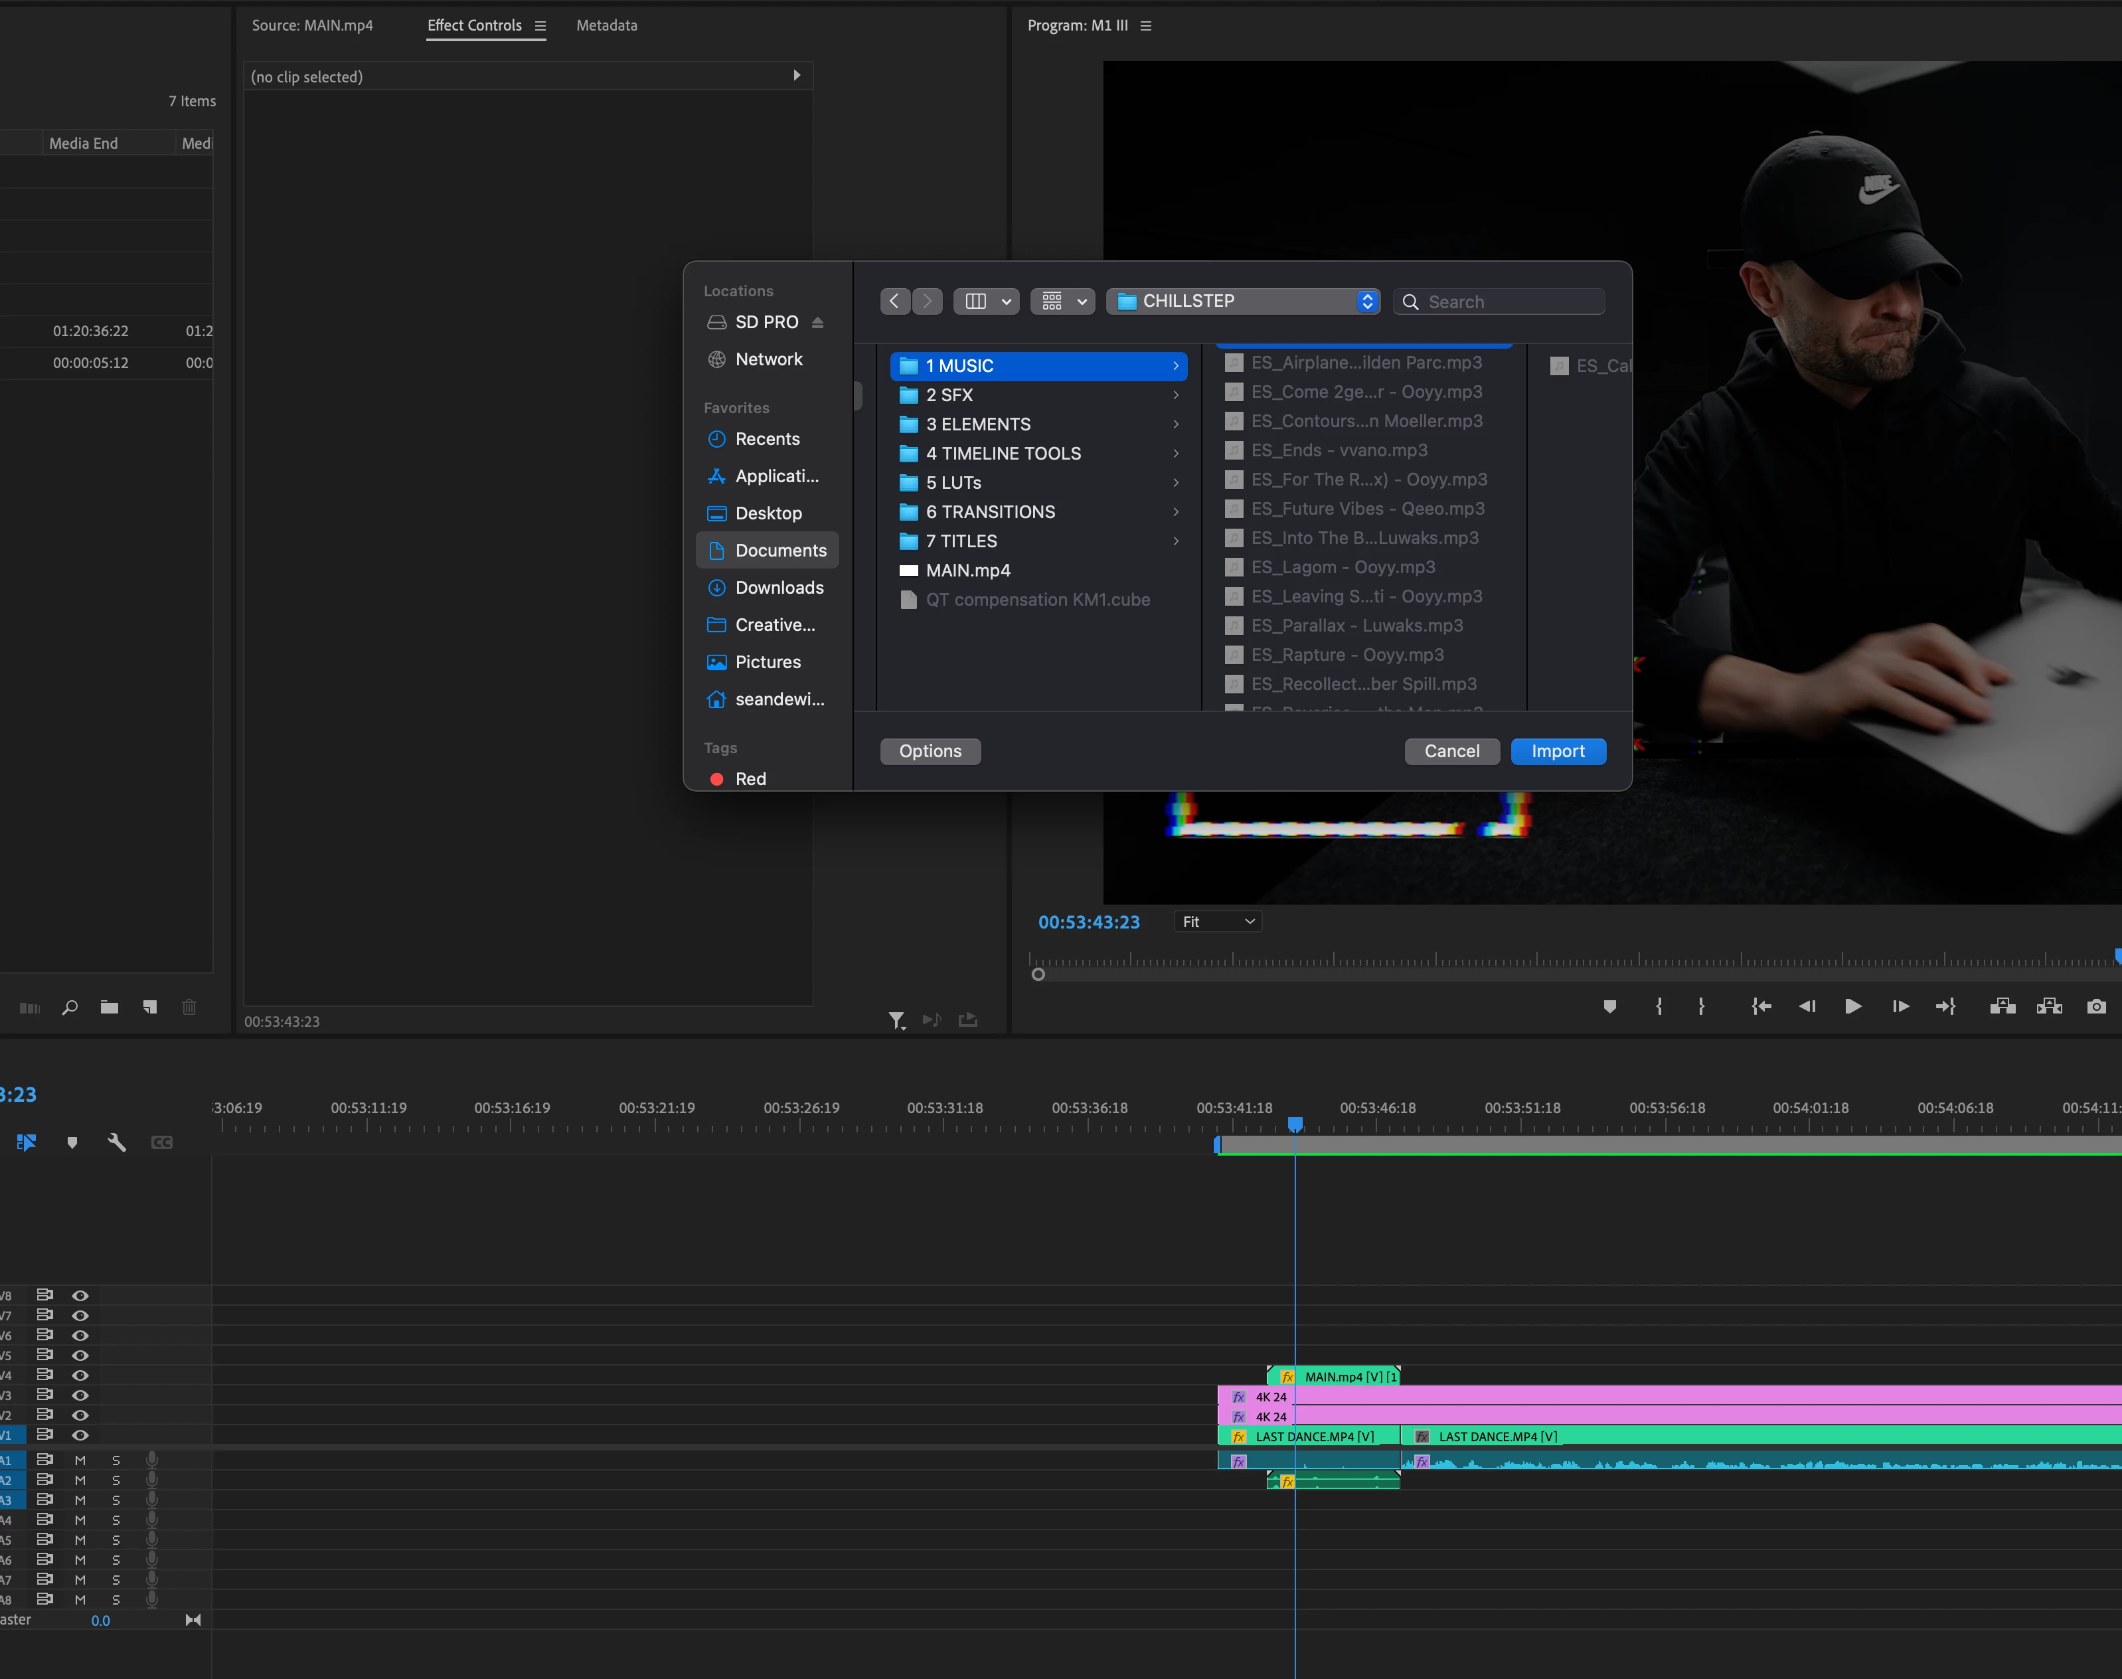This screenshot has height=1679, width=2122.
Task: Open the Fit zoom level dropdown
Action: pyautogui.click(x=1218, y=922)
